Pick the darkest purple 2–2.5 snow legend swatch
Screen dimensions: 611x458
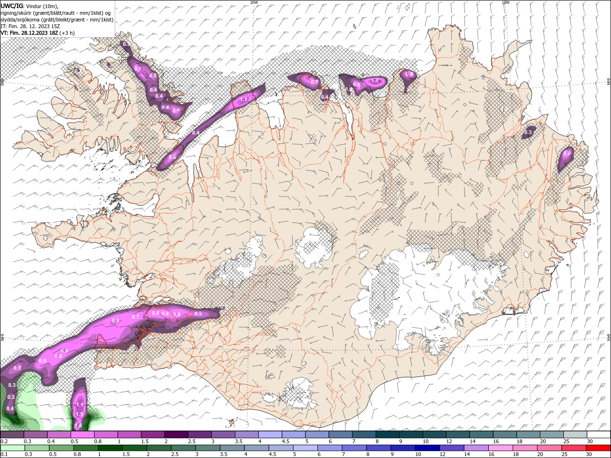176,435
